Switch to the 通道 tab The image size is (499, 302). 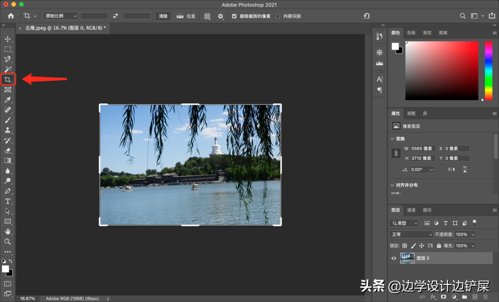[x=411, y=210]
